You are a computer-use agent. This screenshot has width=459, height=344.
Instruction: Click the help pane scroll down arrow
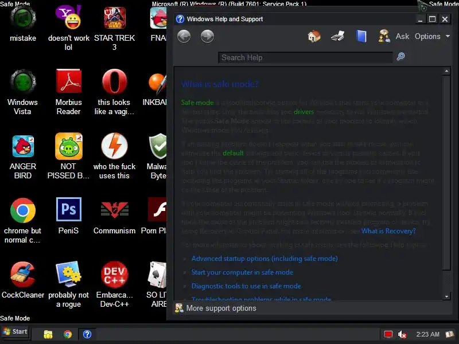(x=446, y=296)
